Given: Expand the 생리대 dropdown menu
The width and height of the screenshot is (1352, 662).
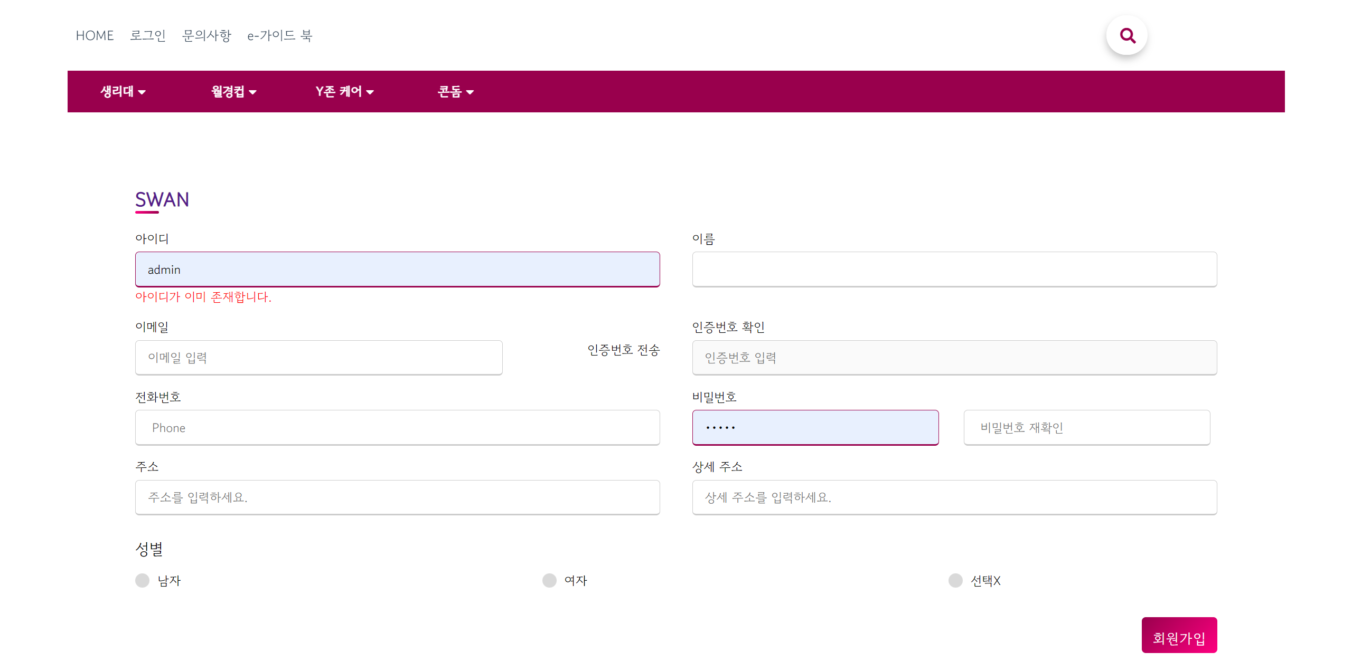Looking at the screenshot, I should [x=123, y=91].
